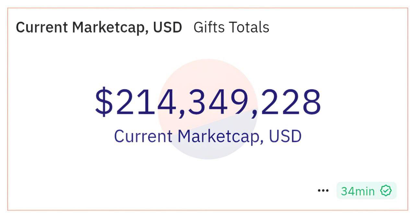The height and width of the screenshot is (218, 415).
Task: Click the green verified checkmark icon
Action: click(386, 191)
